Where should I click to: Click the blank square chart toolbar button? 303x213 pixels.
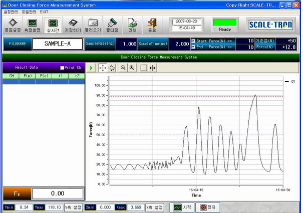click(143, 68)
